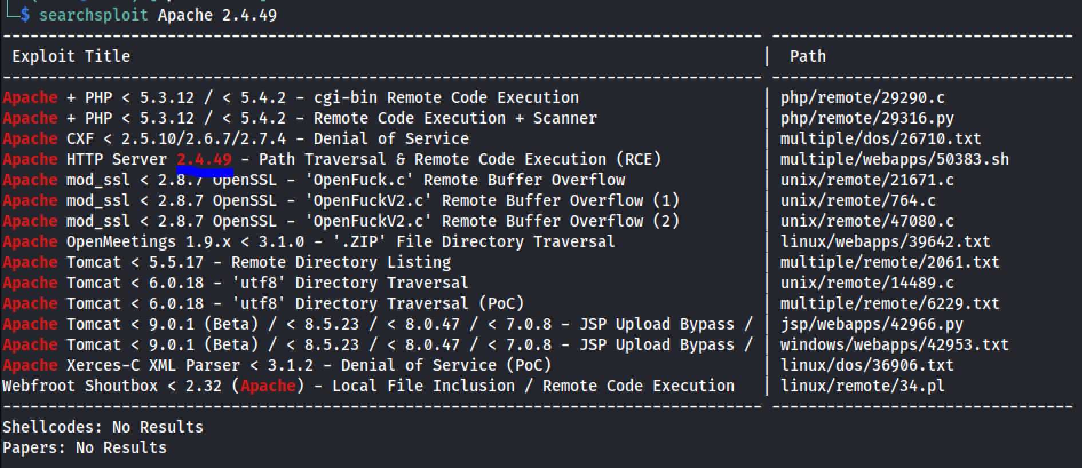Select the windows/webapps/42953.txt path
This screenshot has width=1082, height=468.
click(x=894, y=344)
